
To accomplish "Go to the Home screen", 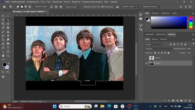I will pos(4,7).
